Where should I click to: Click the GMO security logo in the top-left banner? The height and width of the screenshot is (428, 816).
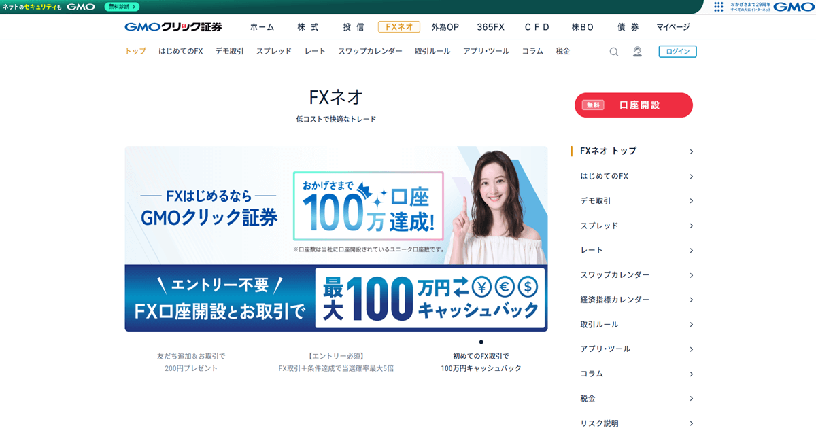(x=81, y=7)
